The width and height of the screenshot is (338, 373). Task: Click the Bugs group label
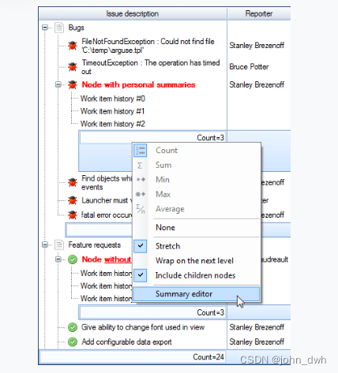[x=76, y=28]
